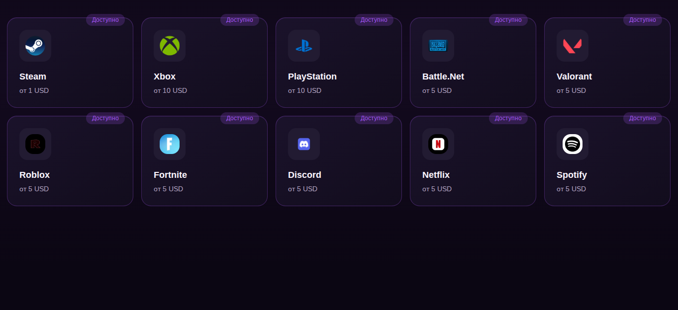Click the Доступно badge on Battle.Net card
Screen dimensions: 678x310
pyautogui.click(x=508, y=20)
